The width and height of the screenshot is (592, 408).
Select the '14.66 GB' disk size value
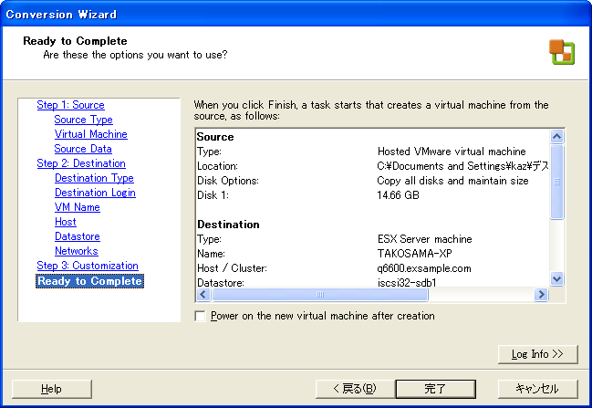[x=398, y=195]
